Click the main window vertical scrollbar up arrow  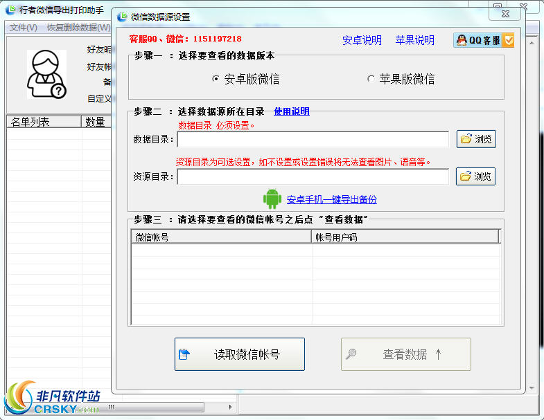coord(532,43)
